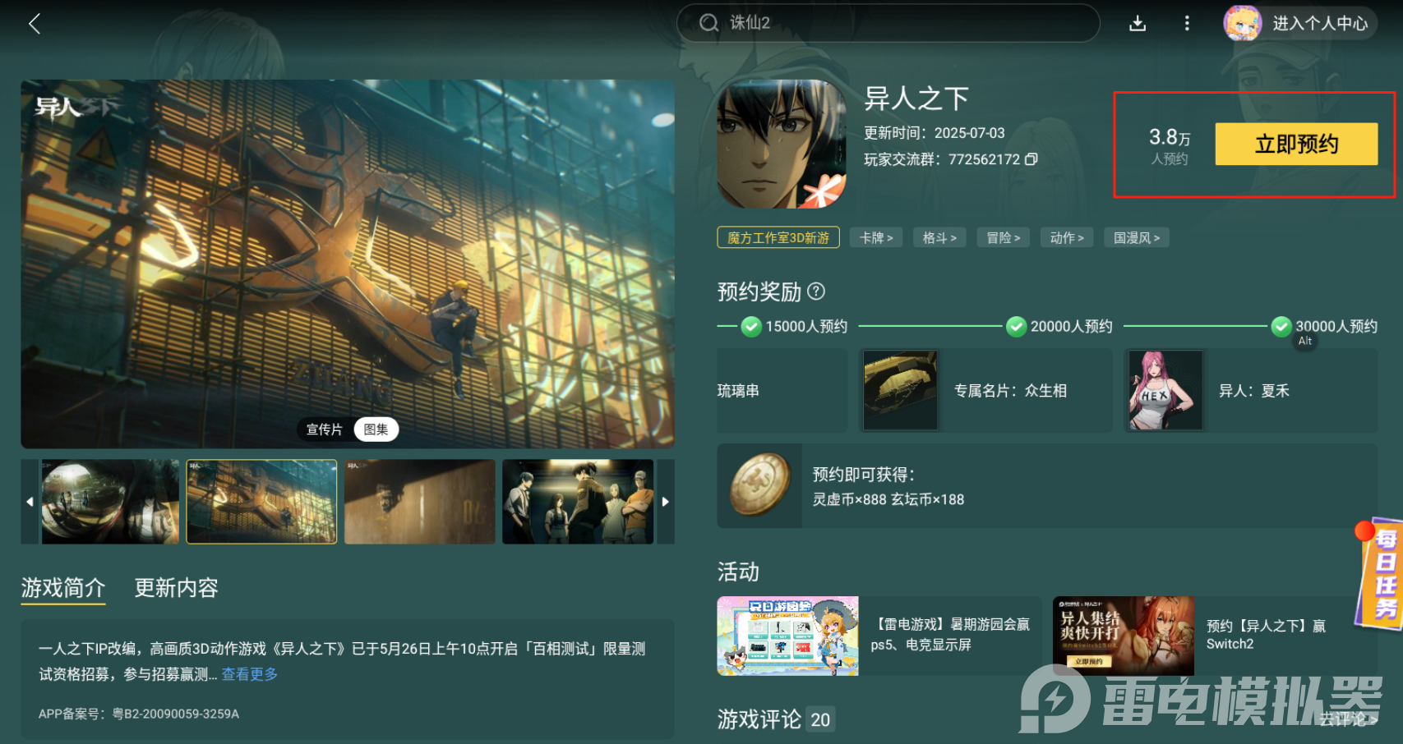Select the brown wall shadow thumbnail
Viewport: 1403px width, 744px height.
[x=420, y=502]
